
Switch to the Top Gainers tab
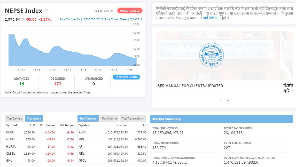click(14, 118)
